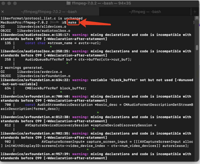
Task: Click the 'avfoundation.m:812:38' warning location
Action: click(35, 117)
